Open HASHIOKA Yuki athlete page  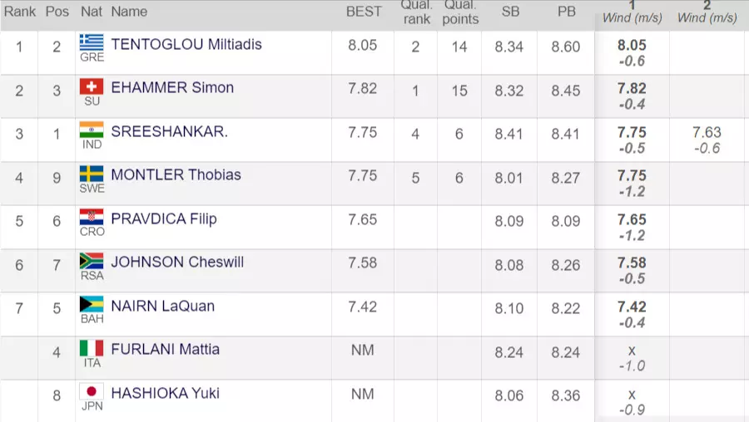[165, 393]
